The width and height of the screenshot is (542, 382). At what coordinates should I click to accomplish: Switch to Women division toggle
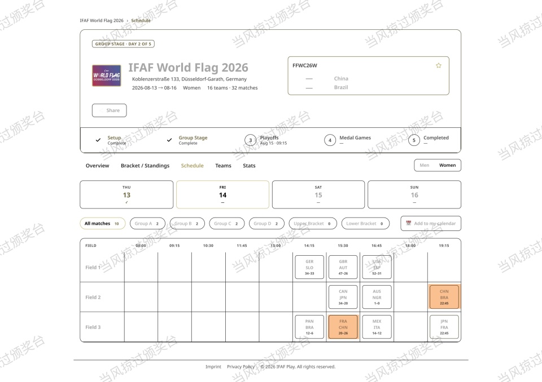[447, 165]
